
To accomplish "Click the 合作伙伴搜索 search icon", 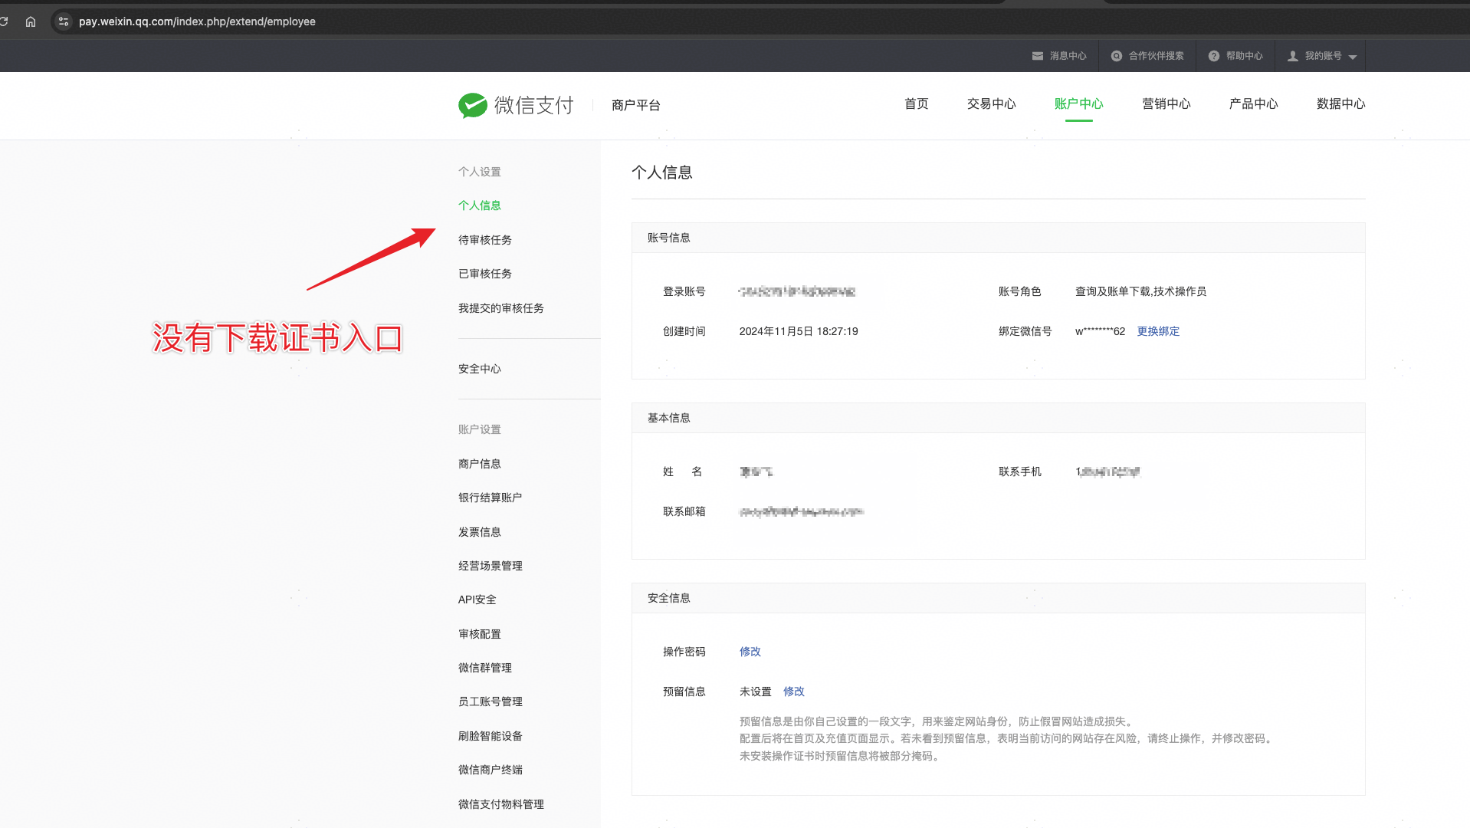I will tap(1117, 56).
